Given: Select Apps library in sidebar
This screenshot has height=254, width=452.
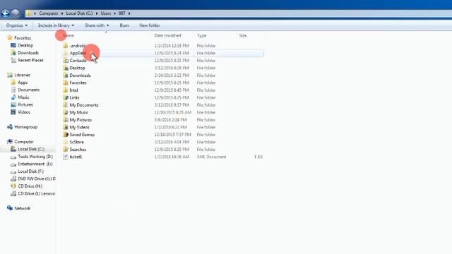Looking at the screenshot, I should [23, 83].
